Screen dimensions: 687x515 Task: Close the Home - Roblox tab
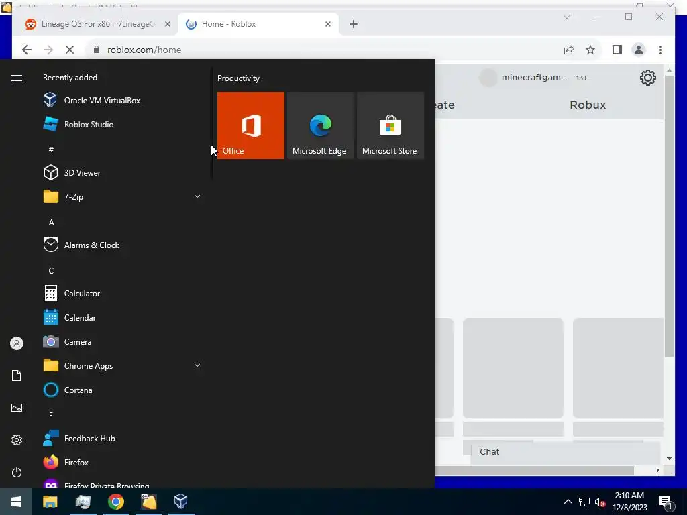[327, 24]
